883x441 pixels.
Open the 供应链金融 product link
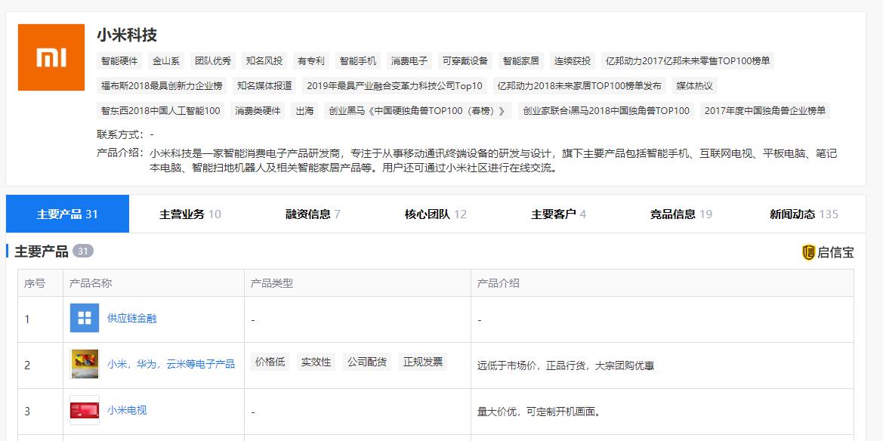132,318
